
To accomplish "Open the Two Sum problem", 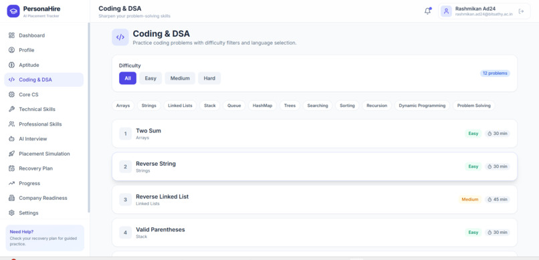I will tap(314, 134).
